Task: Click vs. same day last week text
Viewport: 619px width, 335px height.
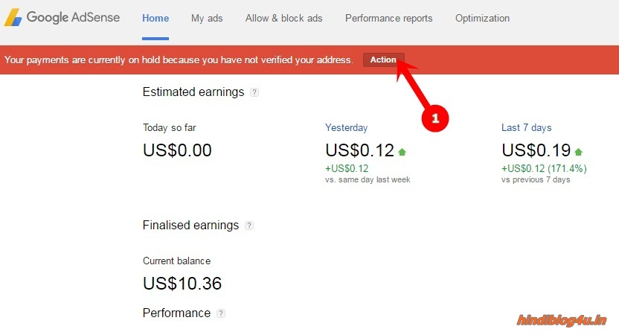Action: (x=368, y=179)
